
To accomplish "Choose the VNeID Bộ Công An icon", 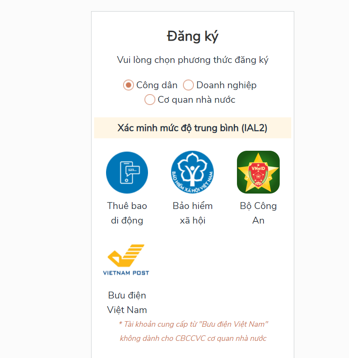I will click(258, 172).
